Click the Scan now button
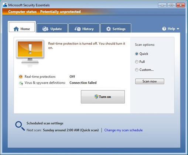 (x=150, y=81)
